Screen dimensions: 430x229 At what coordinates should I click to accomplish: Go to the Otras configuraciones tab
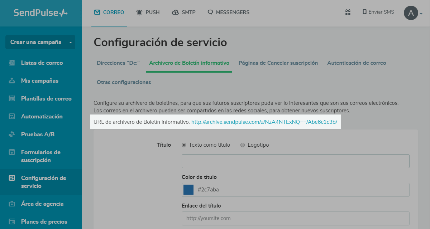(x=124, y=82)
